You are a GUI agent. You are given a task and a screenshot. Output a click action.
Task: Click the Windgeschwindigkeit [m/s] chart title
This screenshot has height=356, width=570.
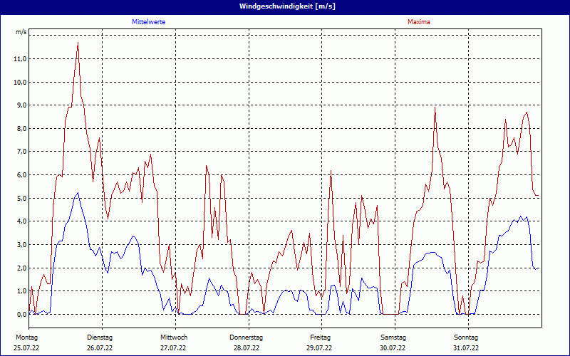[285, 6]
